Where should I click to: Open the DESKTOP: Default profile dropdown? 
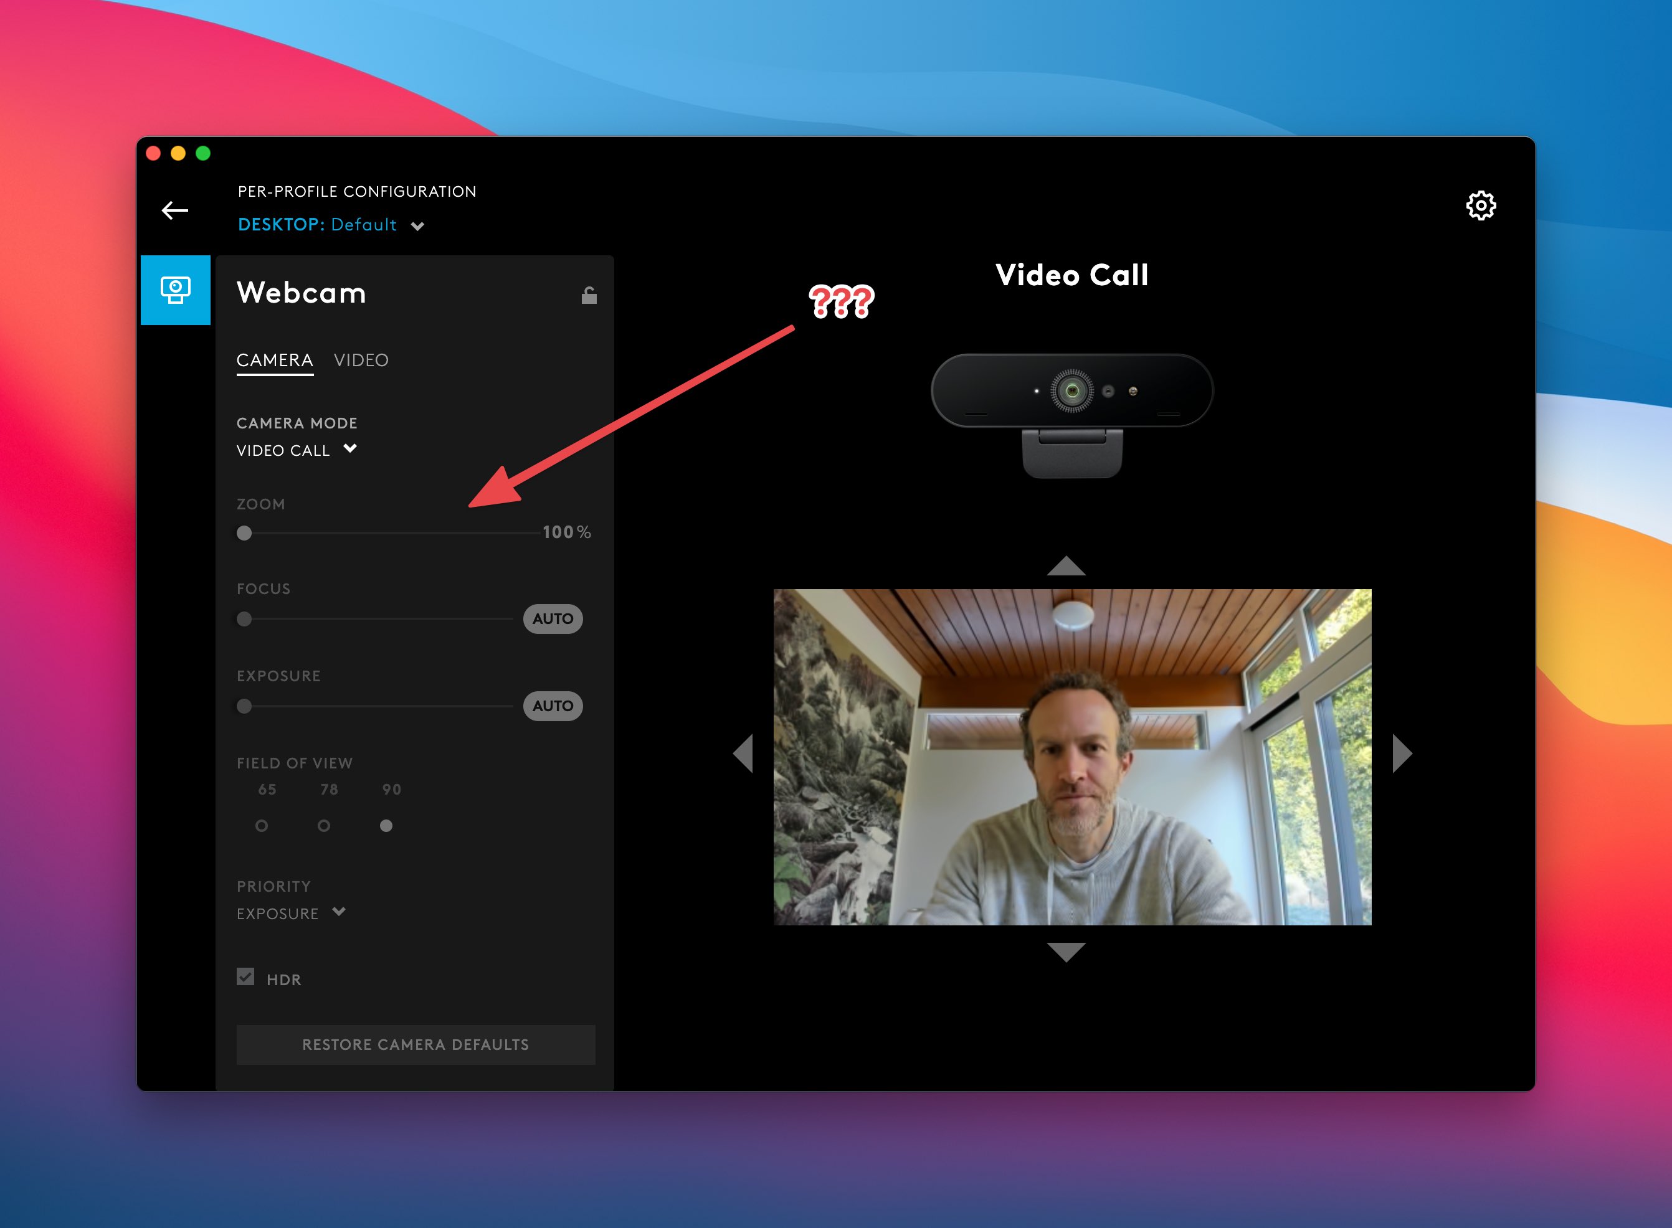331,224
